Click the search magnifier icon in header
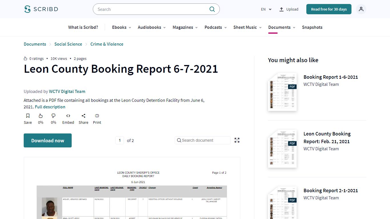This screenshot has height=219, width=390. pos(212,9)
